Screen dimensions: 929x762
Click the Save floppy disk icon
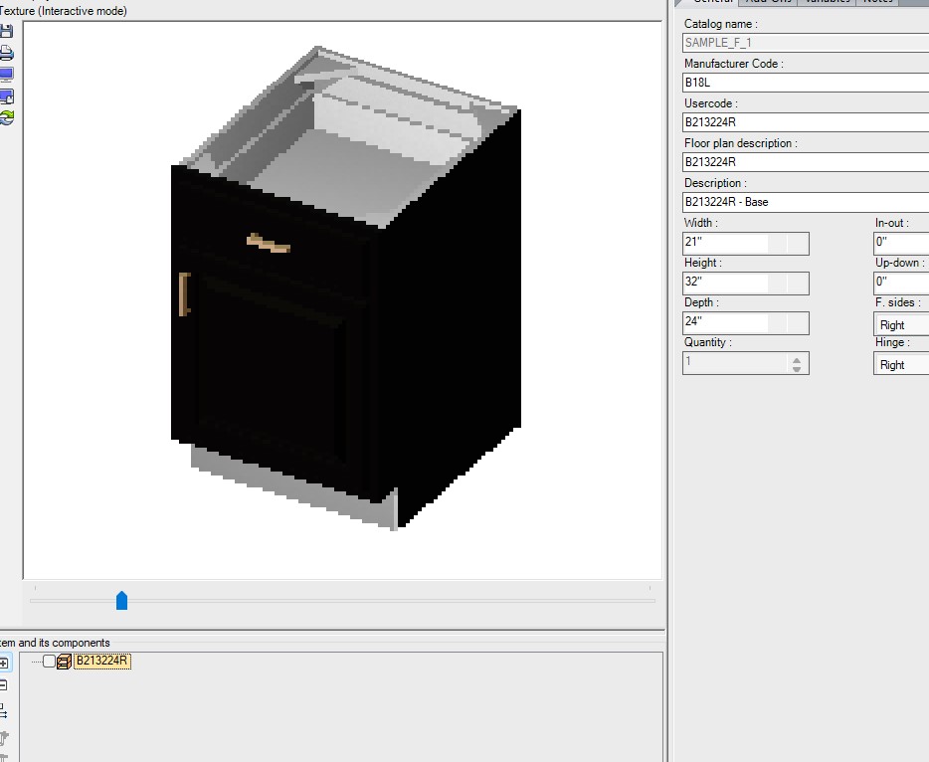pos(6,32)
